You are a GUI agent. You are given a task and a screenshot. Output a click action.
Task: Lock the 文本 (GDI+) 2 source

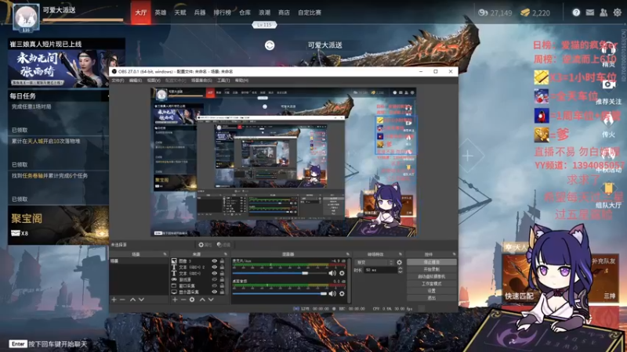(x=222, y=267)
